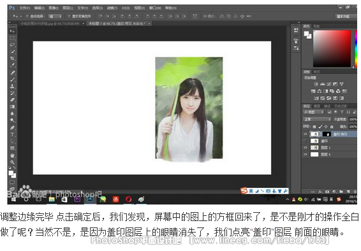Lock image pixels with the brush lock icon
This screenshot has width=361, height=251.
(x=320, y=127)
